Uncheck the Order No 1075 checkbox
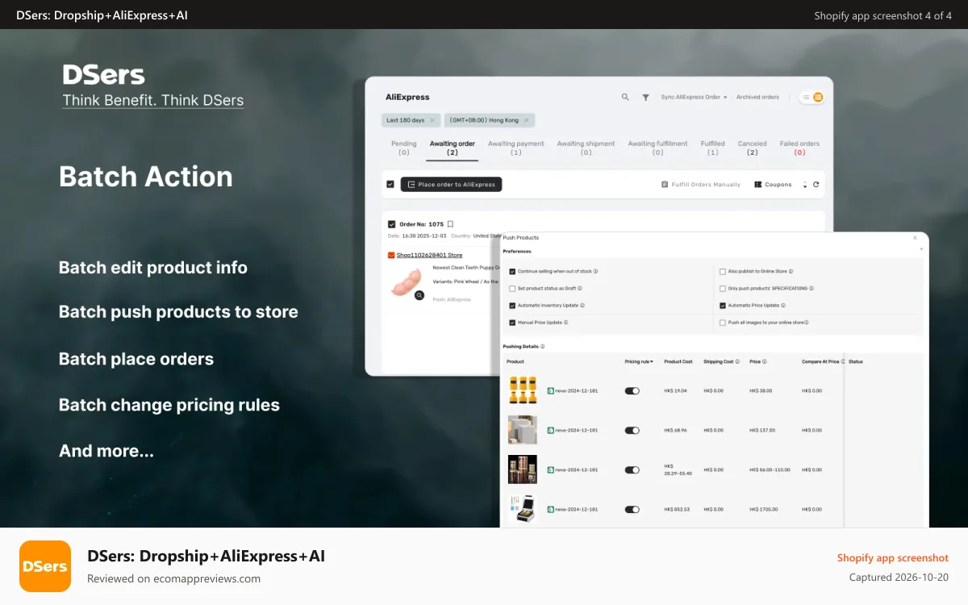The width and height of the screenshot is (968, 605). [392, 224]
